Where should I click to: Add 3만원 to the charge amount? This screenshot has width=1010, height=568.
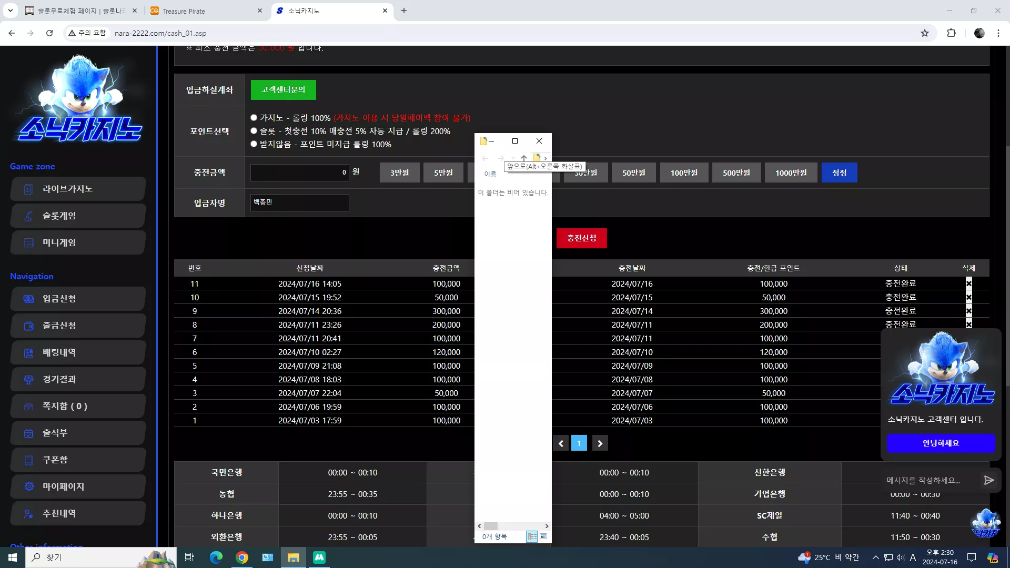tap(400, 173)
